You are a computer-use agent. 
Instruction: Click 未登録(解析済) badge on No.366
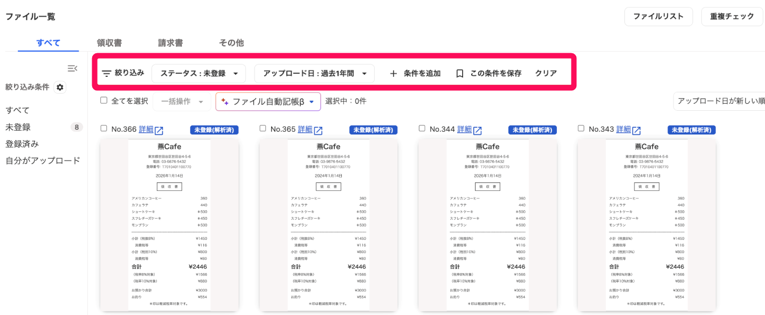[214, 130]
